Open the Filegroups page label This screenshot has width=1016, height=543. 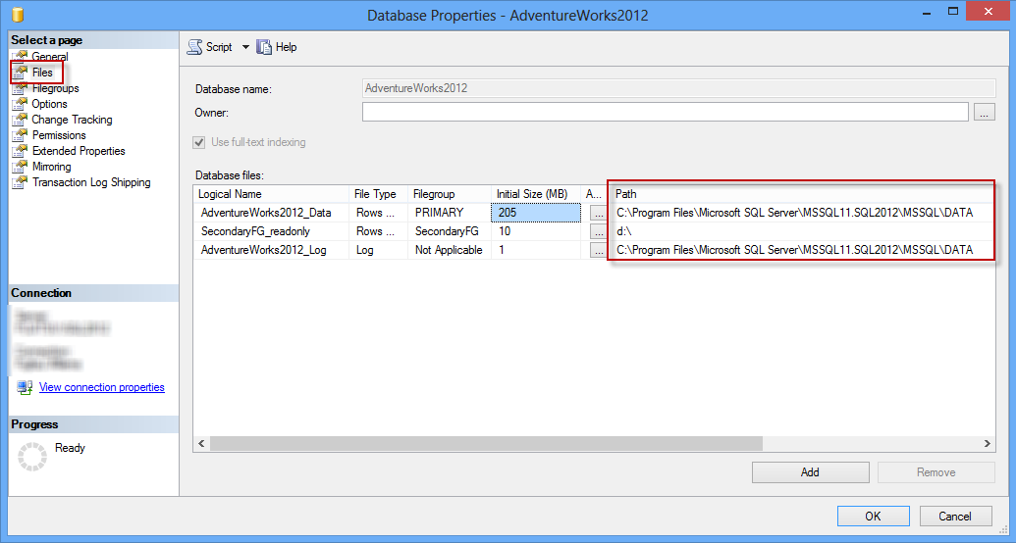pos(56,88)
